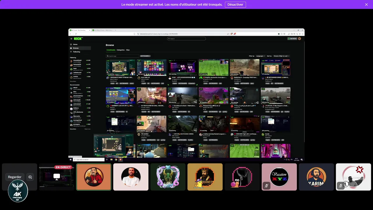Open the Kick user profile avatar
This screenshot has width=373, height=210.
(x=300, y=39)
